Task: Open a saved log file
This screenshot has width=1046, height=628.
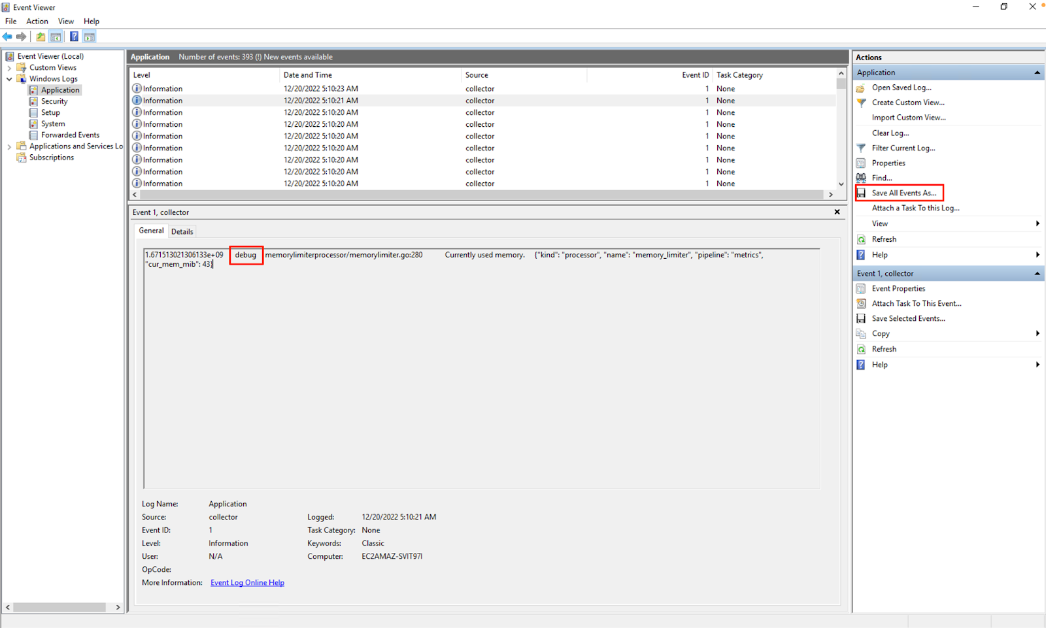Action: 902,87
